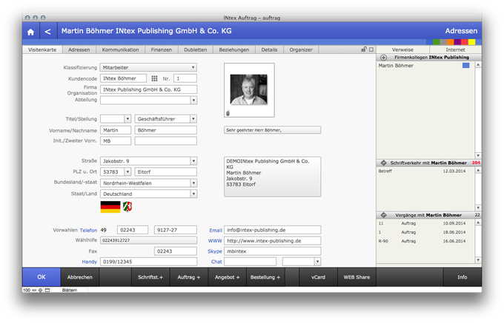
Task: Select the green color swatch
Action: 436,42
